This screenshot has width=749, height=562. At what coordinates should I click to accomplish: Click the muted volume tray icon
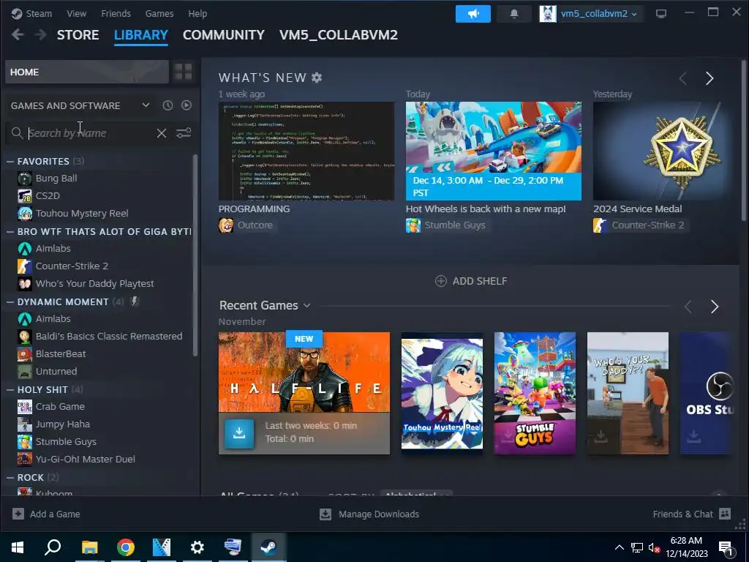point(654,547)
